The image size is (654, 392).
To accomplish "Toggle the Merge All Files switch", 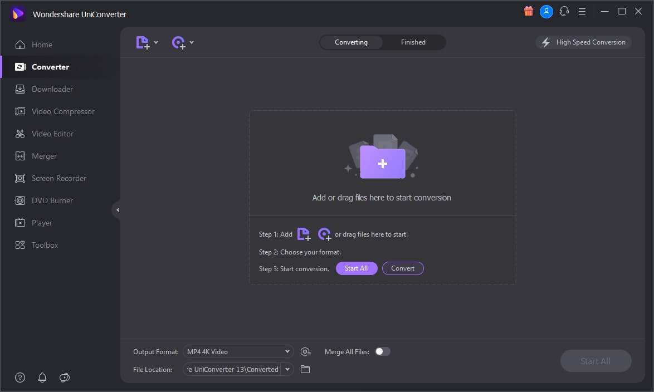I will (x=383, y=351).
